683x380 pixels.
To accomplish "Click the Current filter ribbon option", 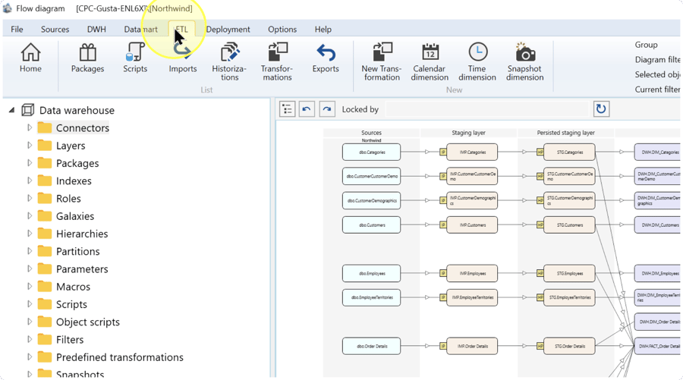I will (x=657, y=90).
